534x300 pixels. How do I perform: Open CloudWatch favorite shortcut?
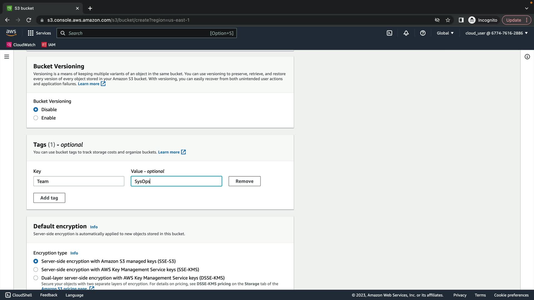click(x=21, y=45)
